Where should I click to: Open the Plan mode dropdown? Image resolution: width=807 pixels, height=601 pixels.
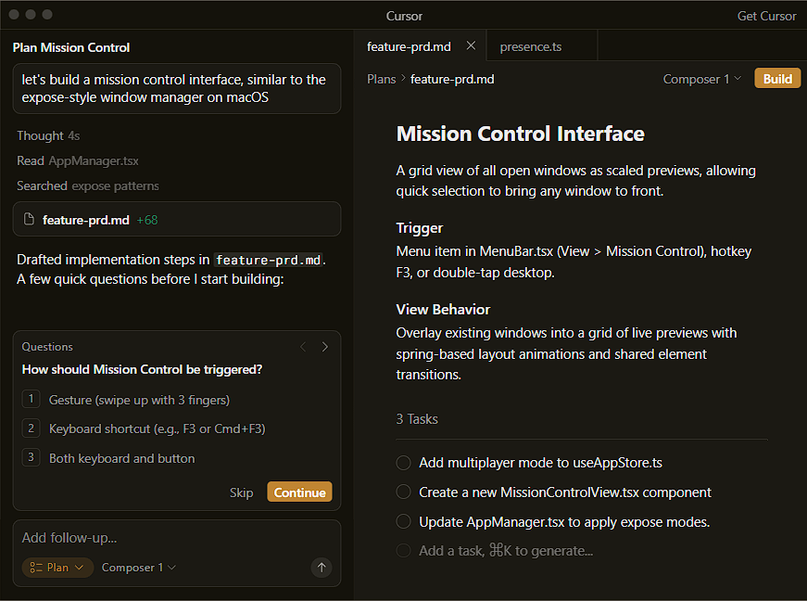coord(57,568)
